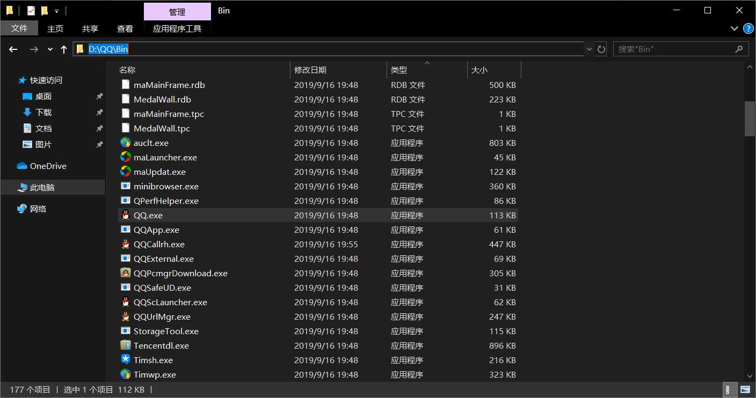Screen dimensions: 756x398
Task: Select 此电脑 in navigation pane
Action: click(53, 187)
